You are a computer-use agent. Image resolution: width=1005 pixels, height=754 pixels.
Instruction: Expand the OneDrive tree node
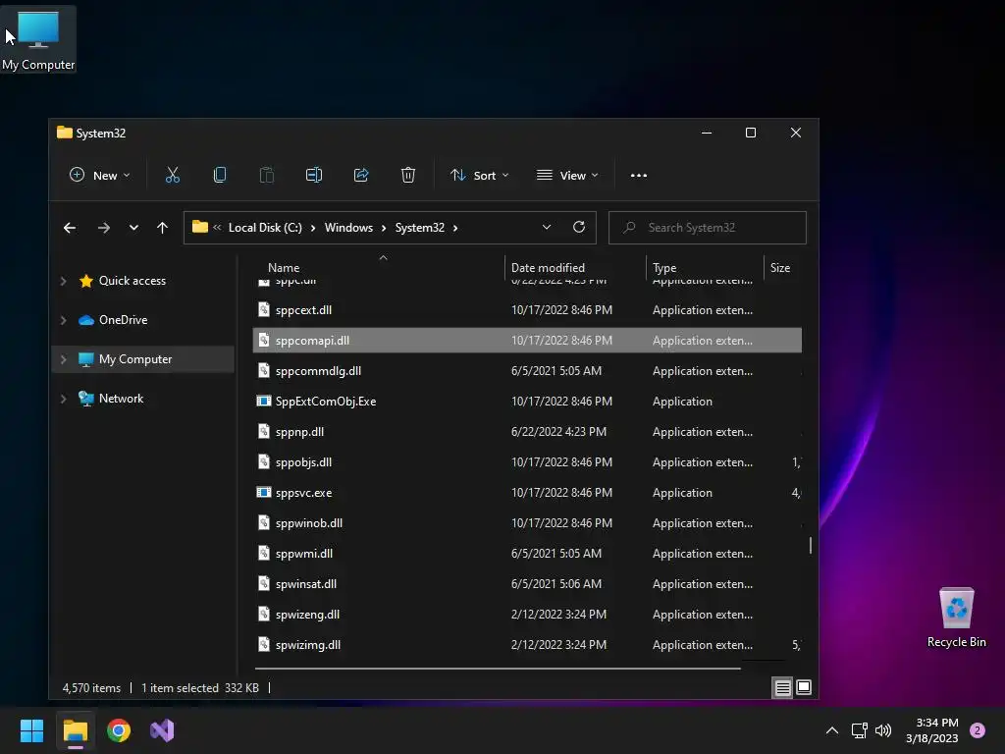[63, 320]
